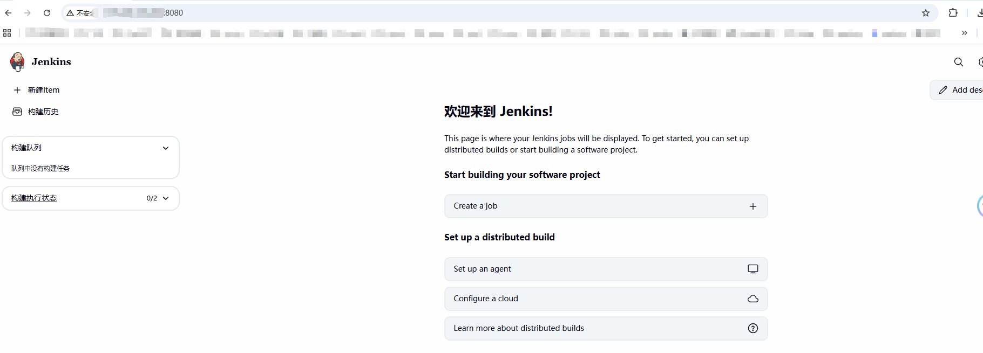Click the browser back arrow

pos(8,13)
